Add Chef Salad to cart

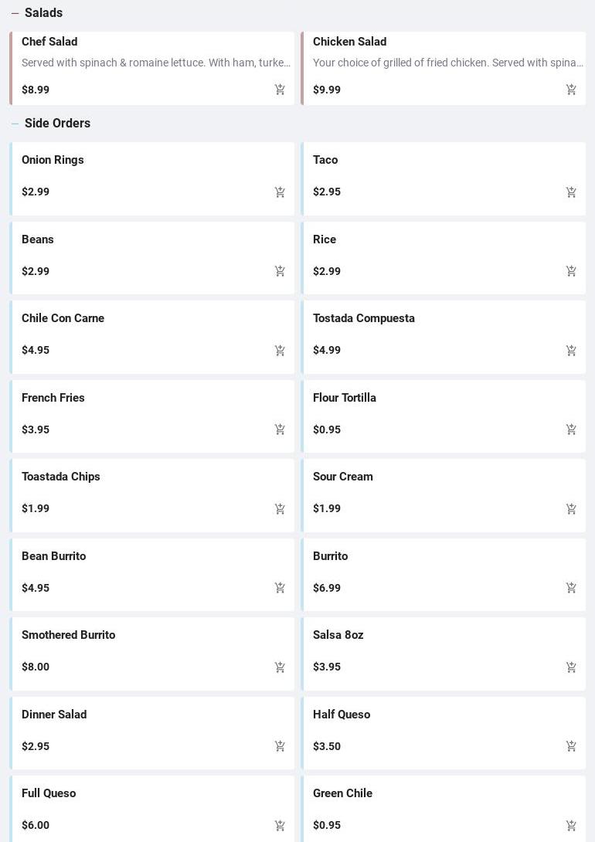[x=280, y=90]
